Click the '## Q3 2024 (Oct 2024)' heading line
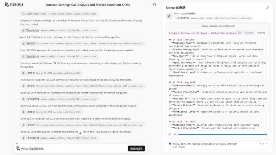276x155 pixels. [x=182, y=122]
